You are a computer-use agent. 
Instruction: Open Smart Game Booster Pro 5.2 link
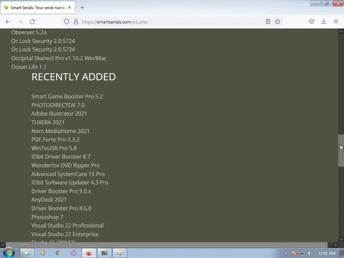(x=67, y=96)
